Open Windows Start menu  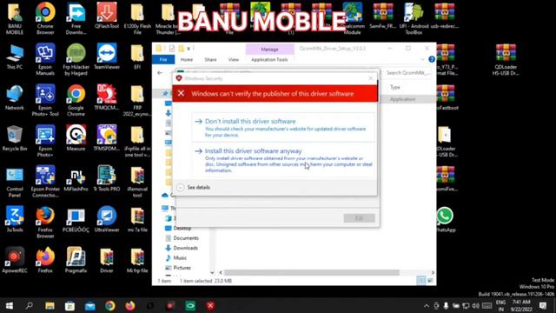[x=10, y=305]
